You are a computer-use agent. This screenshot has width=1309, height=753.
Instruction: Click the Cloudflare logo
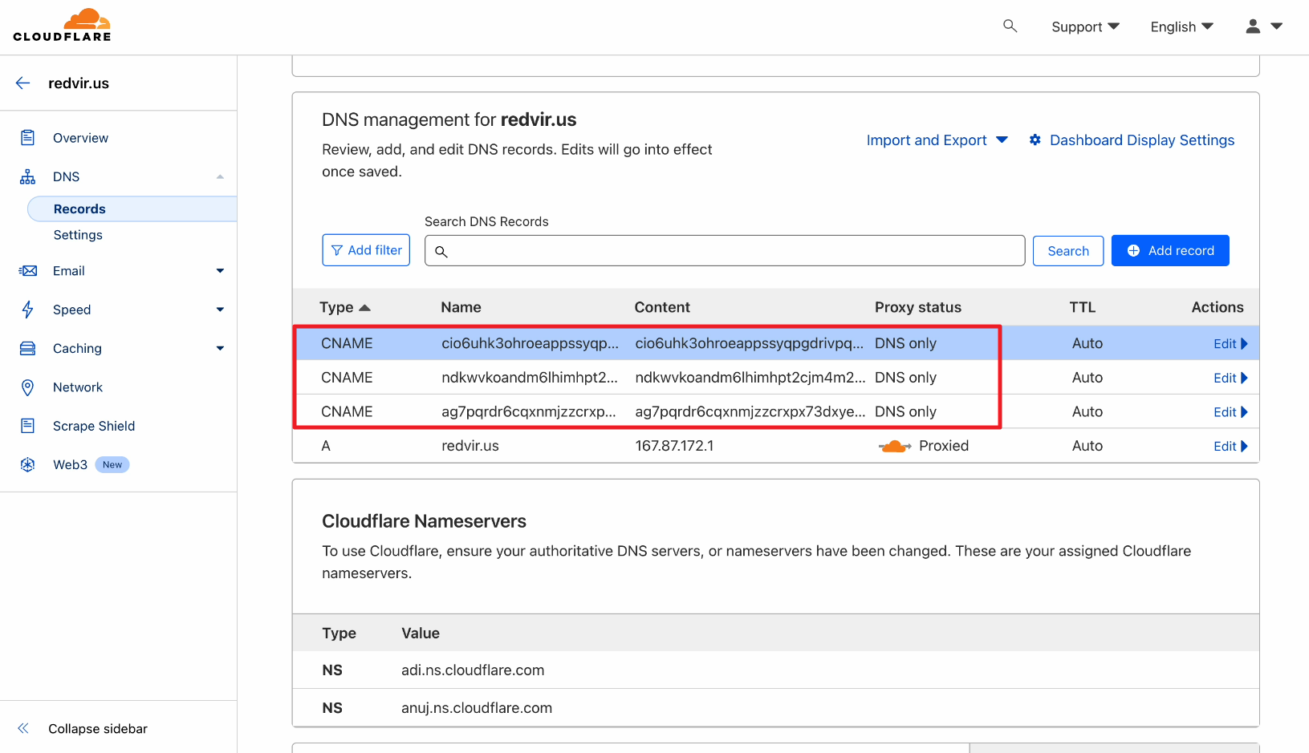coord(63,26)
